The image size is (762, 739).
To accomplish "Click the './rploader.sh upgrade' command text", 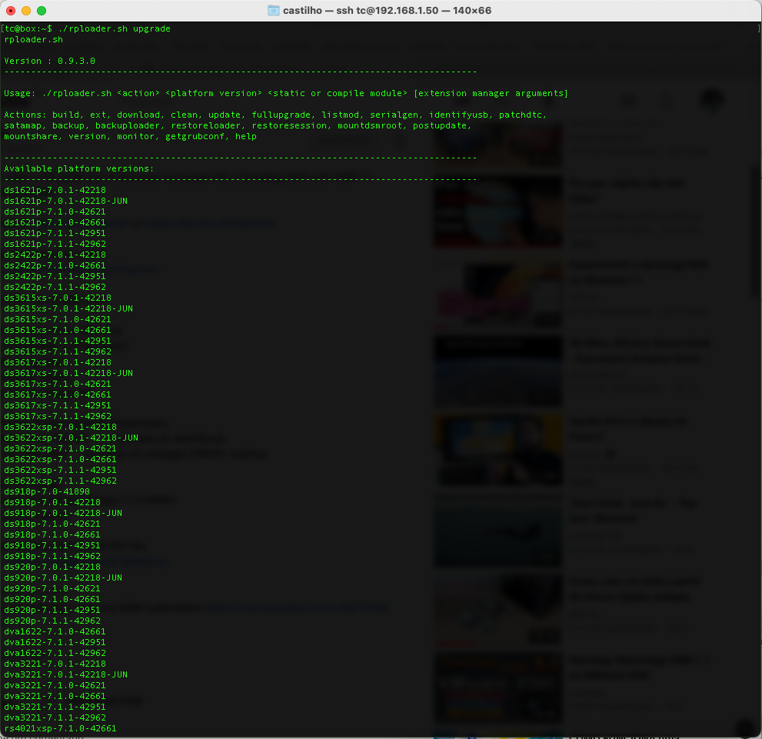I will (x=115, y=28).
